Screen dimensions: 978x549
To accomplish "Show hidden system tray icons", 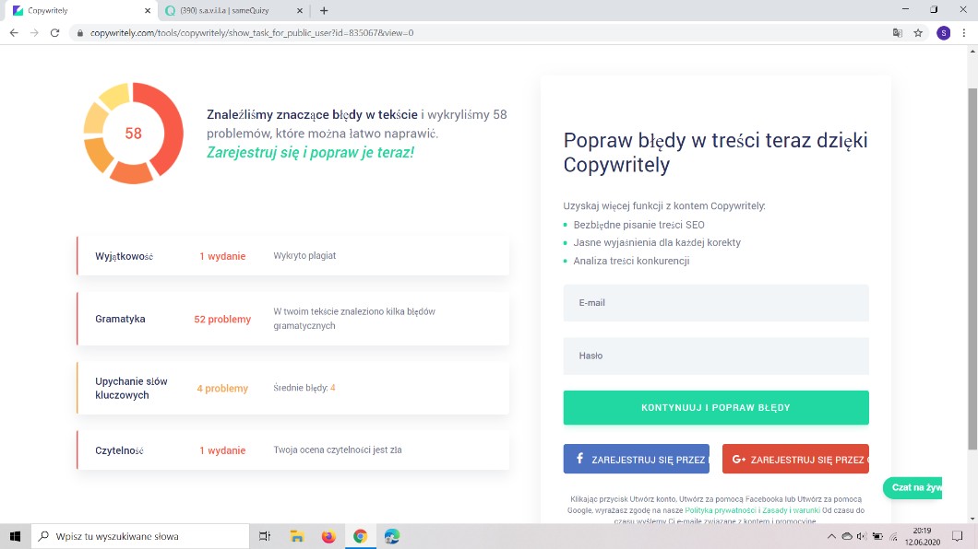I will tap(832, 536).
